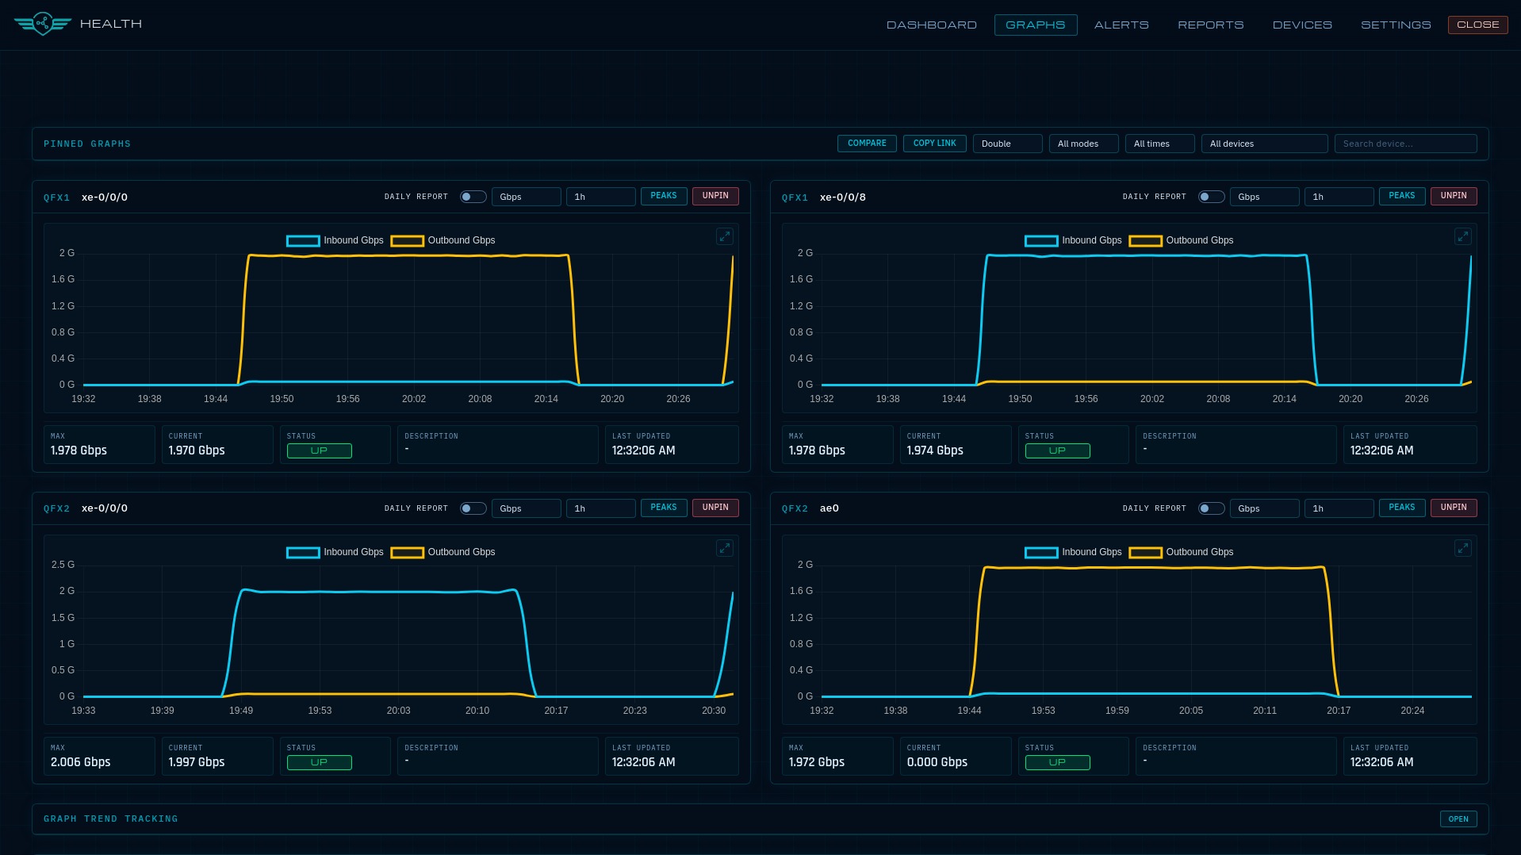The image size is (1521, 855).
Task: Toggle Inbound Gbps series on QFX1 xe-0/0/8
Action: [x=1073, y=240]
